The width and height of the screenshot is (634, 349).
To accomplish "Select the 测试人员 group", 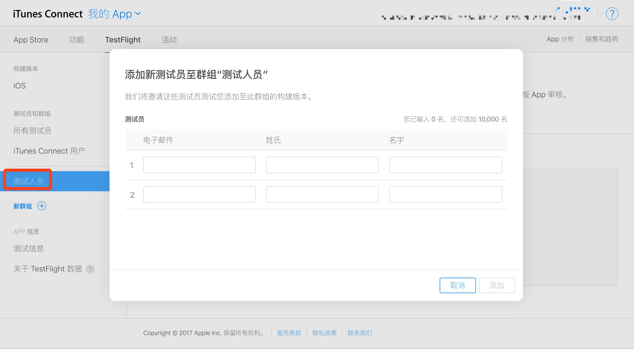I will click(x=55, y=181).
